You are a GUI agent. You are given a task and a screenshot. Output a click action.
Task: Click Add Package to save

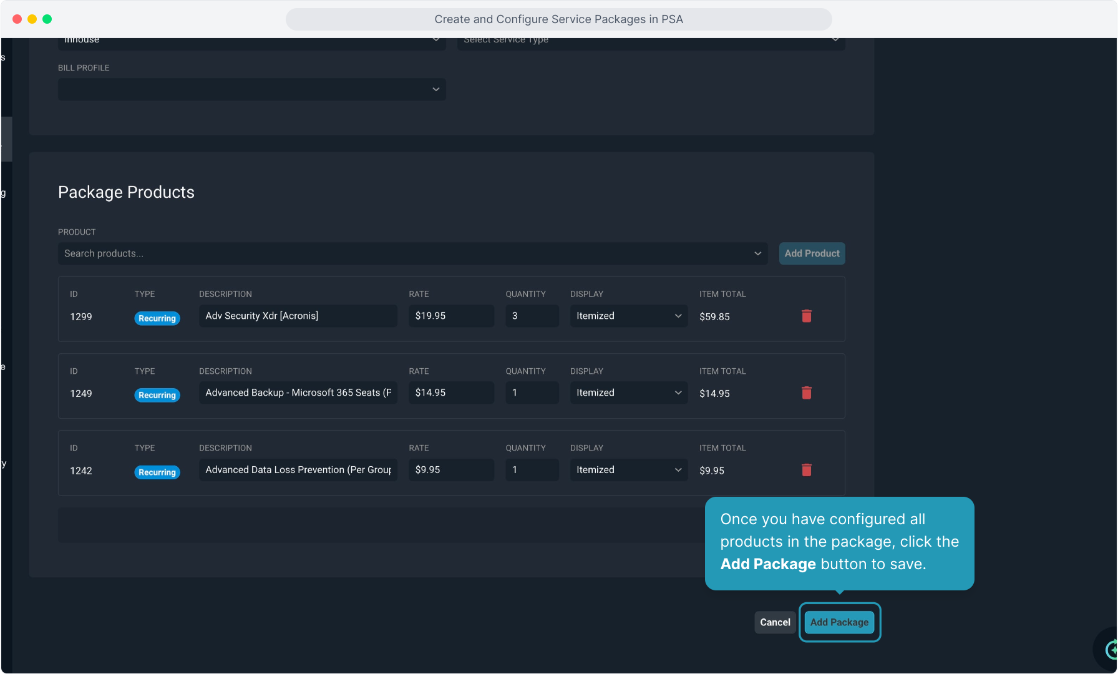click(x=839, y=622)
